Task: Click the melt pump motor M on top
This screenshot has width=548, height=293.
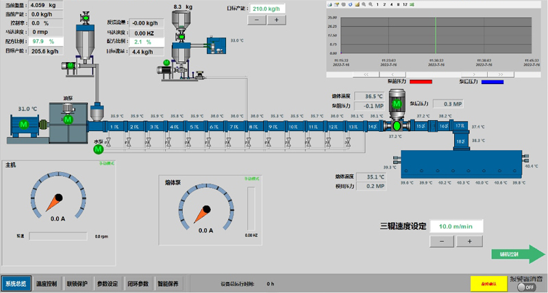Action: coord(397,104)
